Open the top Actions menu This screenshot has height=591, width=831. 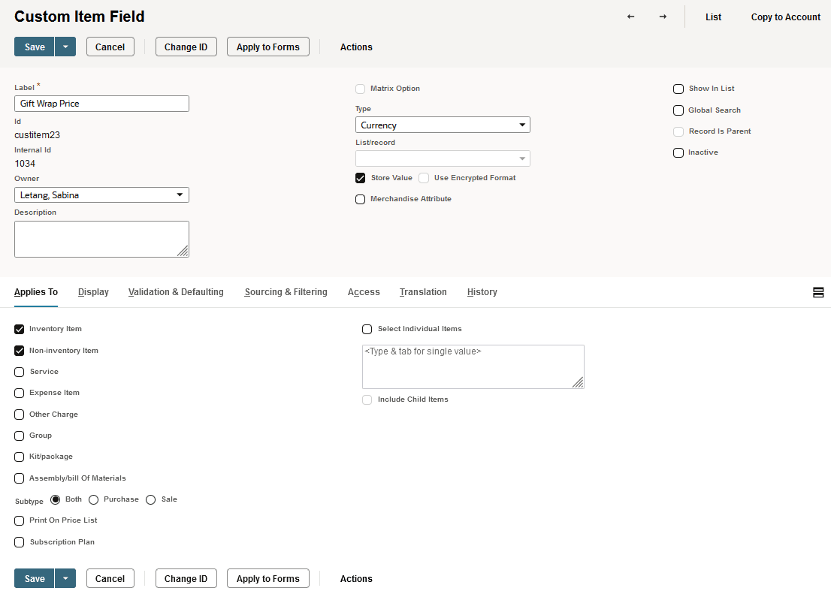click(x=356, y=47)
